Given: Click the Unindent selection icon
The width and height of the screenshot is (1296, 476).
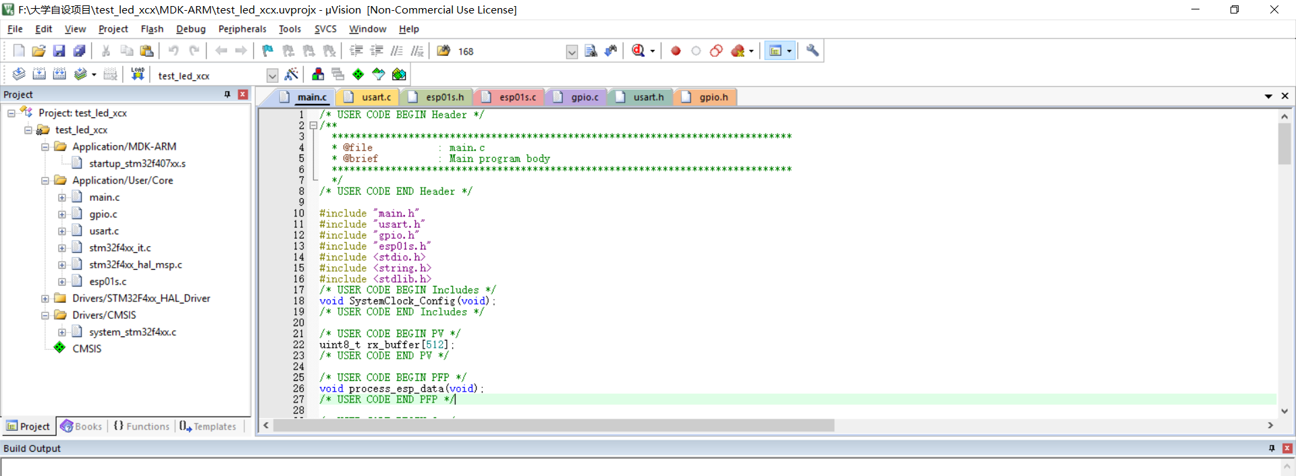Looking at the screenshot, I should point(377,51).
